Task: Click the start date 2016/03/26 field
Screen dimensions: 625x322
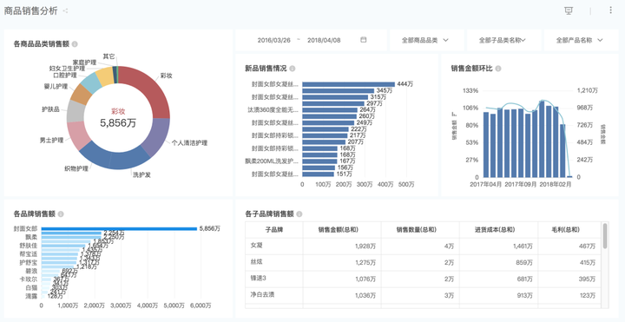Action: 273,40
